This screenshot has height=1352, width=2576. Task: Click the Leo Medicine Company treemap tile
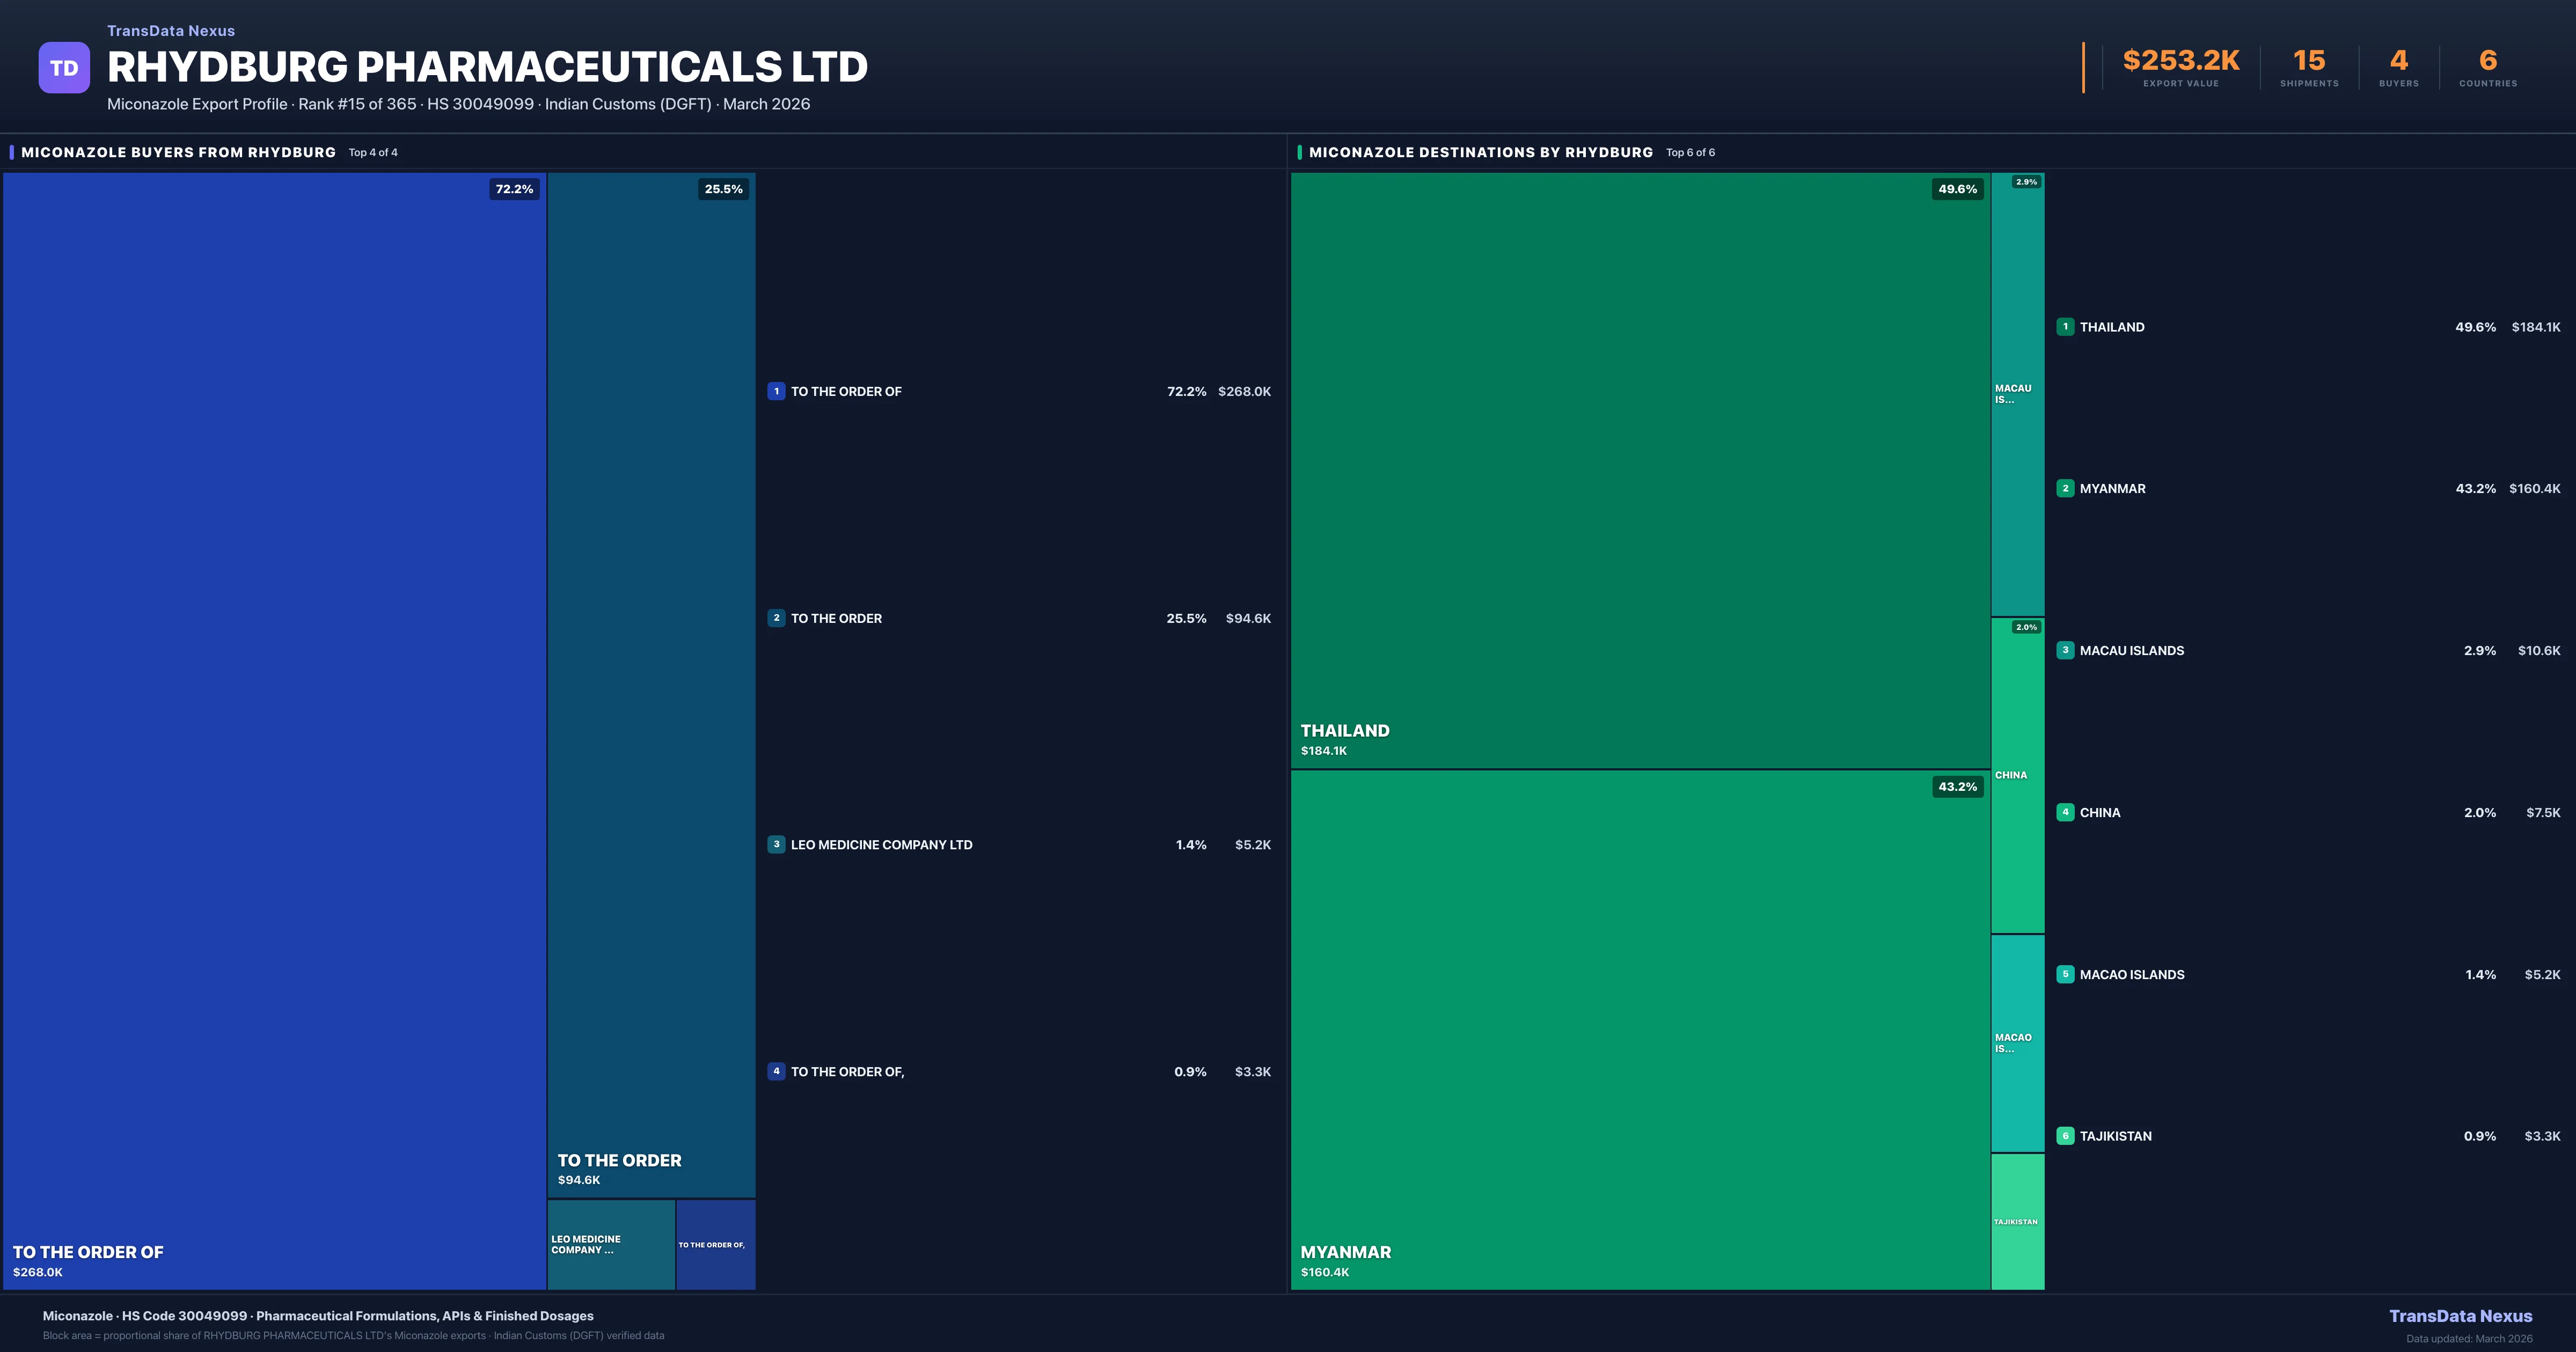point(611,1244)
